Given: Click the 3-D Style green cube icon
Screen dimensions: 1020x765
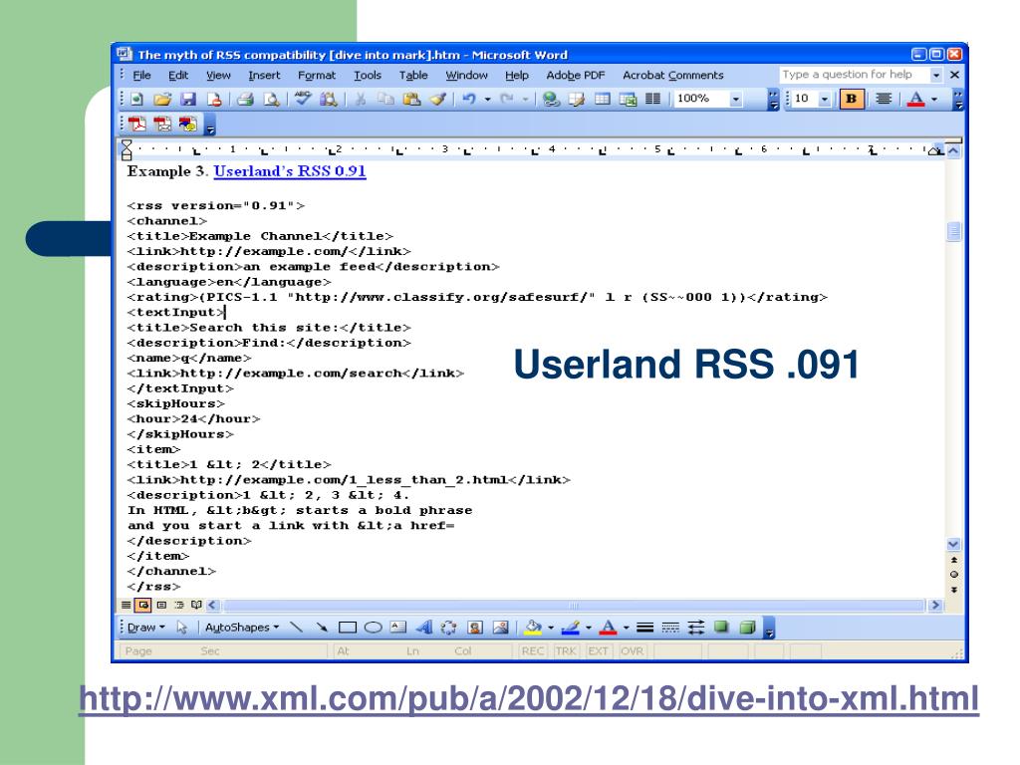Looking at the screenshot, I should pyautogui.click(x=747, y=628).
